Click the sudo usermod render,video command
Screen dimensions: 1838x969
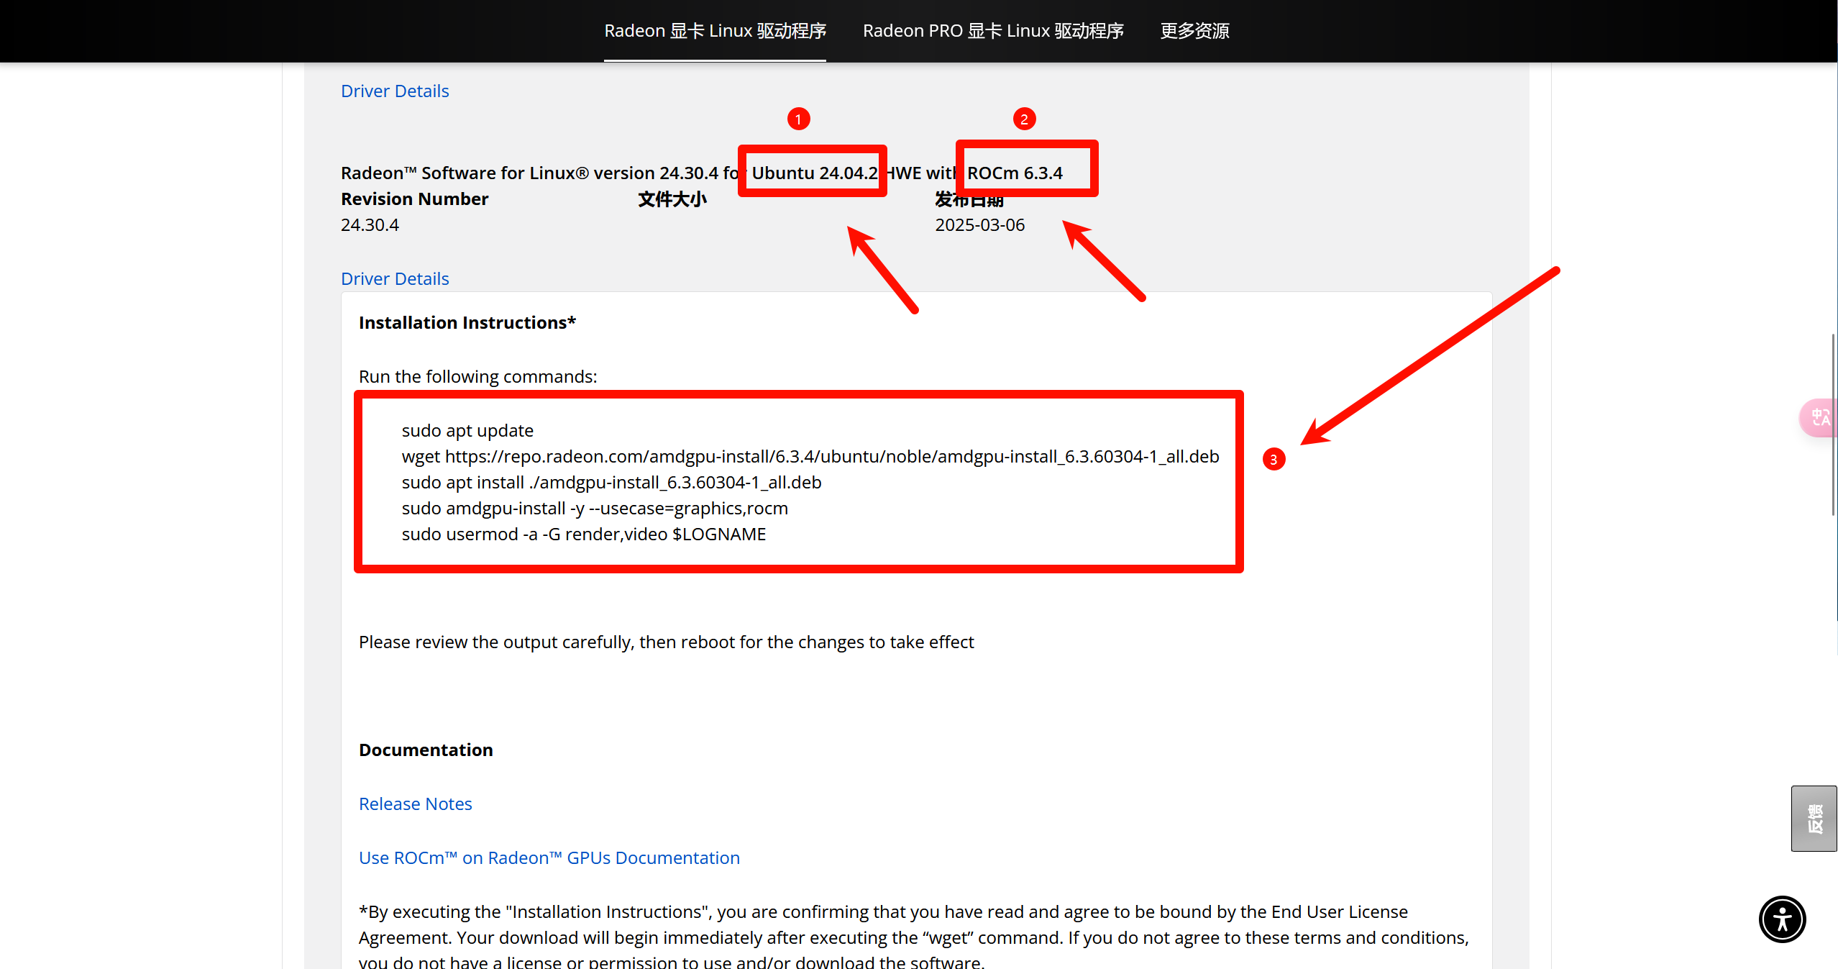583,534
